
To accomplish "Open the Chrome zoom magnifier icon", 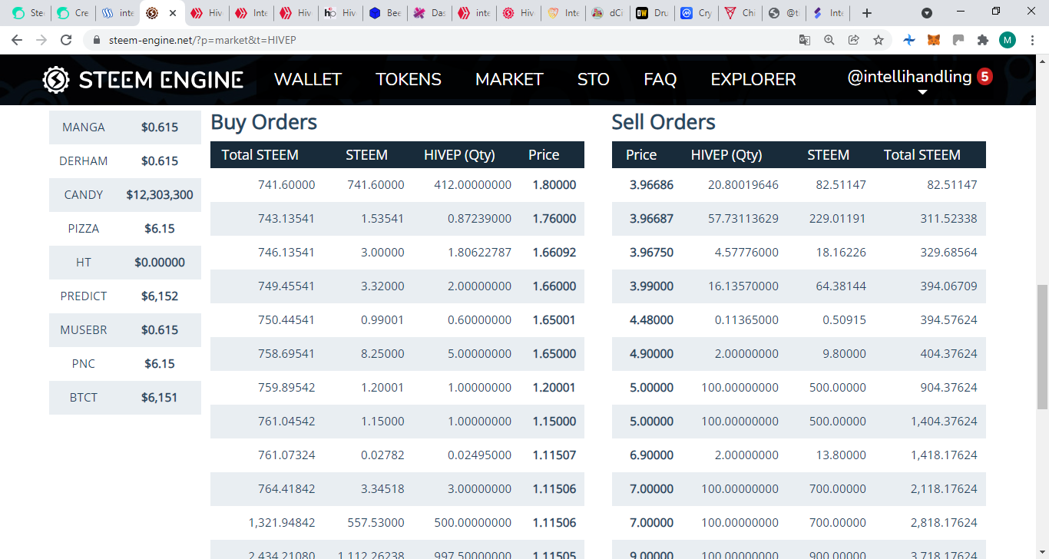I will coord(829,40).
